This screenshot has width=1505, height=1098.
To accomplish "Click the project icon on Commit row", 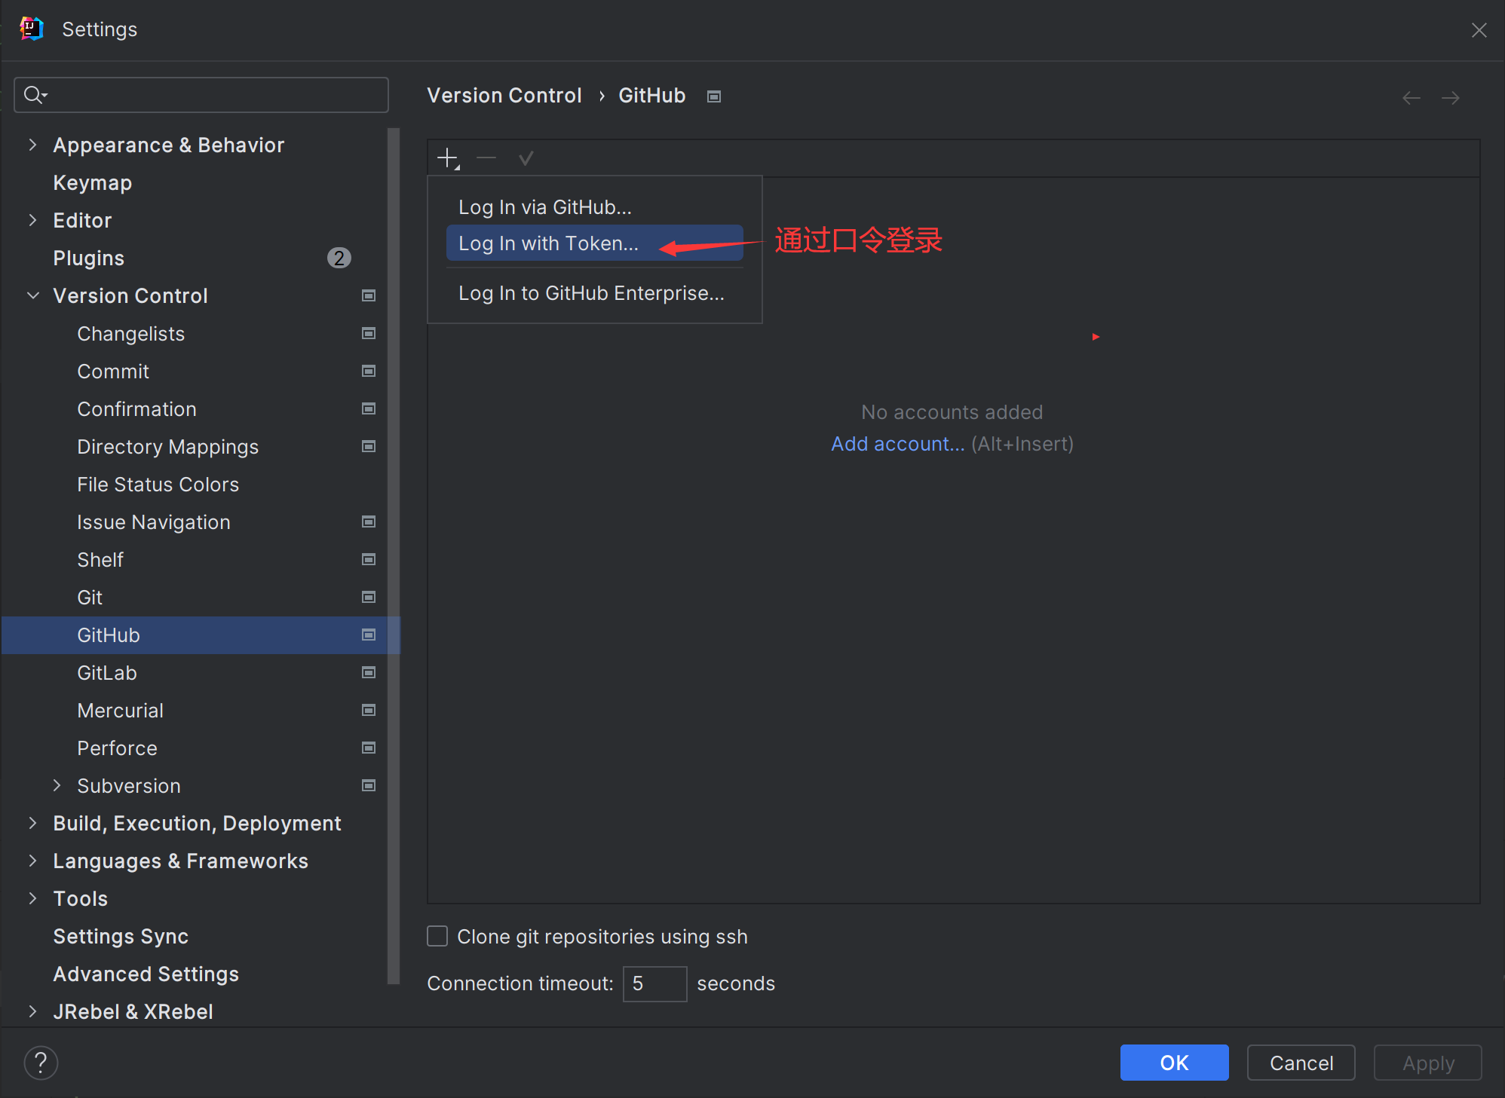I will point(369,371).
